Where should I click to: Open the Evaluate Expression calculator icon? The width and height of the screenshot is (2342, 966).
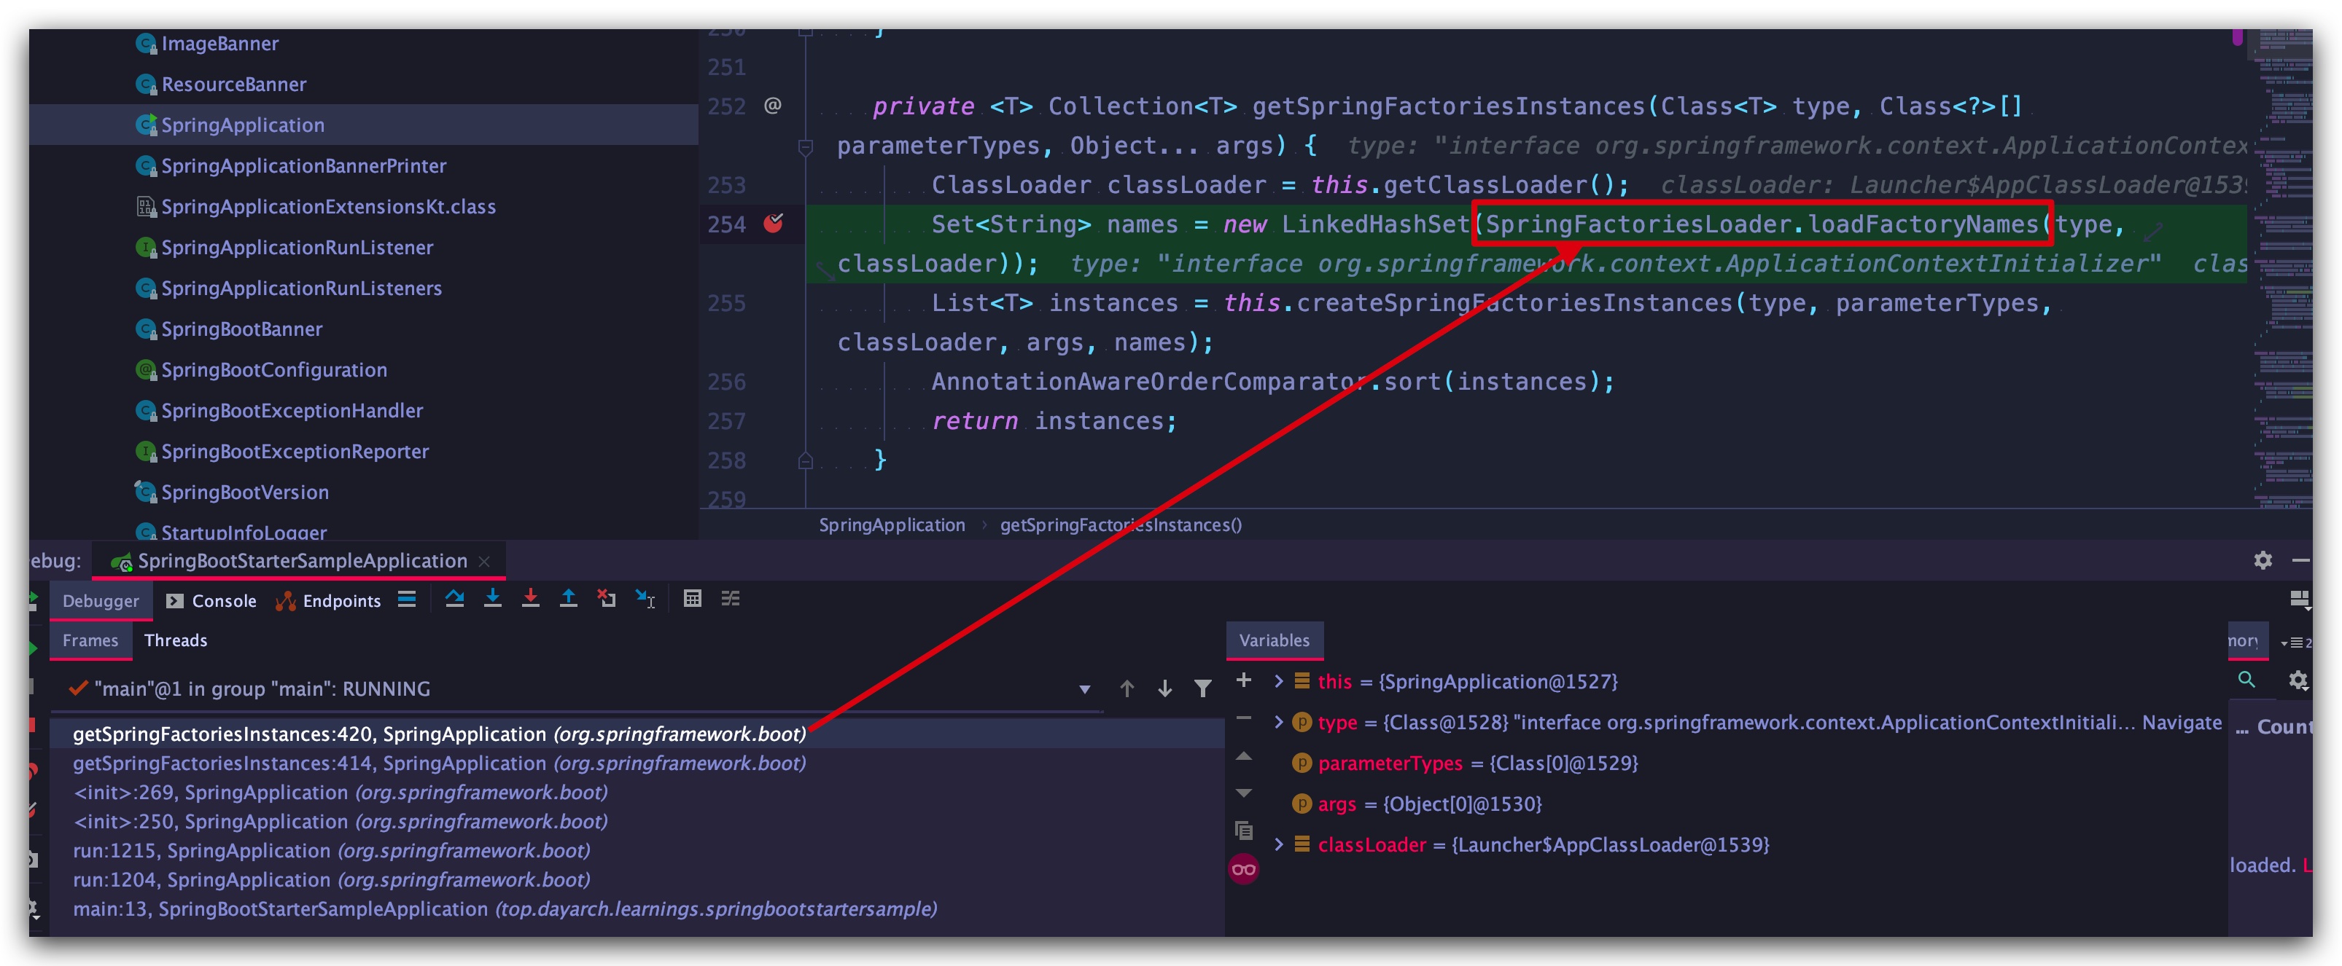pyautogui.click(x=693, y=599)
